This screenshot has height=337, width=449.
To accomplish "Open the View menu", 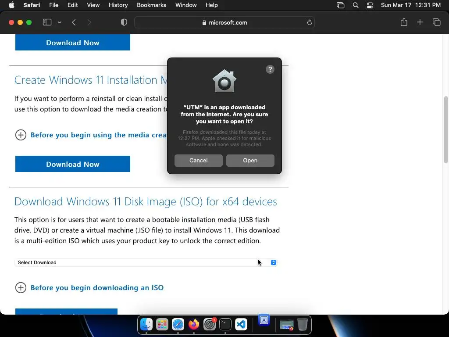I will [93, 5].
